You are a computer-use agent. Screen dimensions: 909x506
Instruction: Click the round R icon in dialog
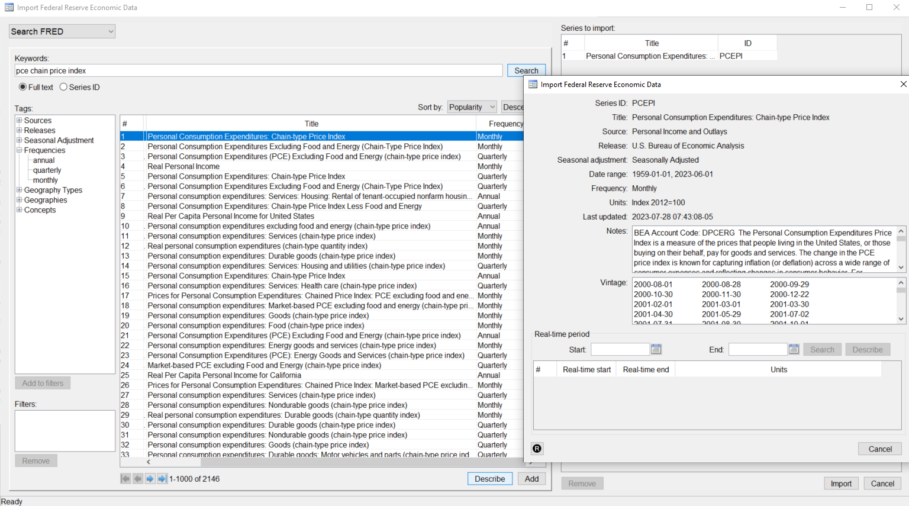537,449
